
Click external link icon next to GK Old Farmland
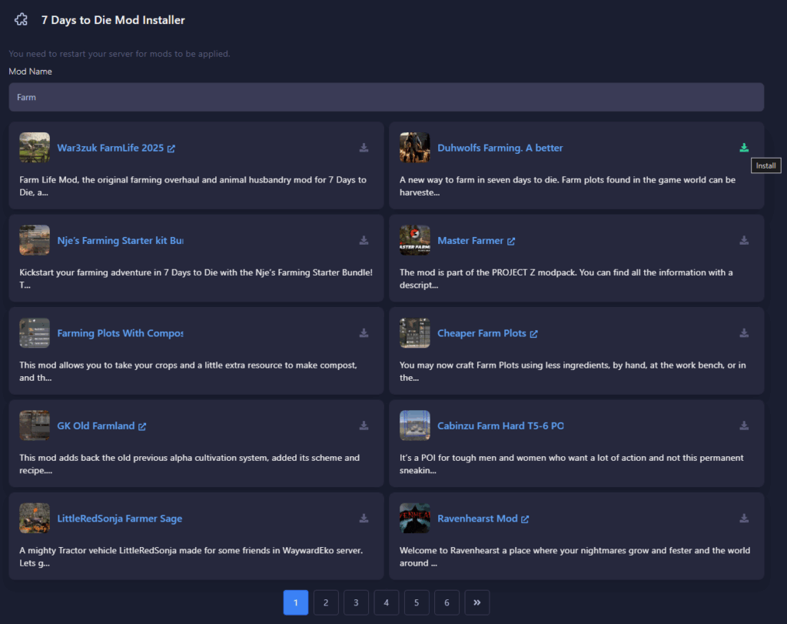(142, 426)
